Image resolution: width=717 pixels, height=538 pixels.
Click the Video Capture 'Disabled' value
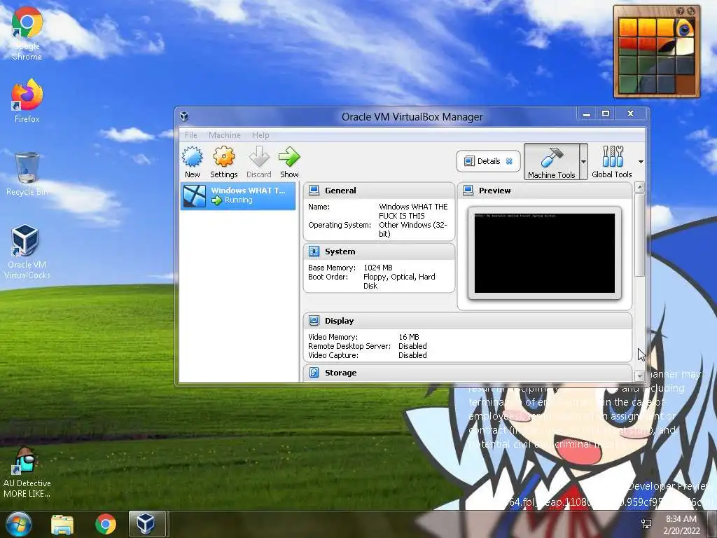[412, 355]
